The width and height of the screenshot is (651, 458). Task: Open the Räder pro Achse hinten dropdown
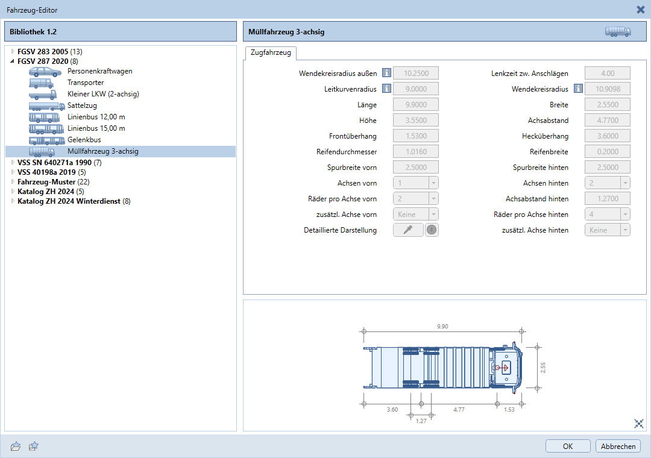pyautogui.click(x=625, y=214)
